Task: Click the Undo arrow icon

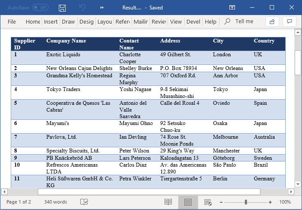Action: (82, 8)
